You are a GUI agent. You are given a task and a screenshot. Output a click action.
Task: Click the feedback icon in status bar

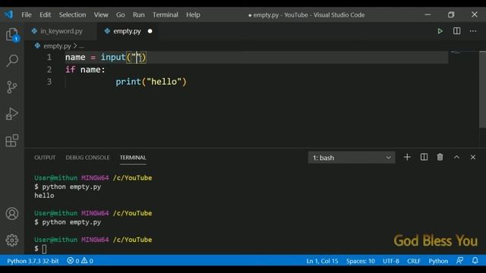point(459,261)
